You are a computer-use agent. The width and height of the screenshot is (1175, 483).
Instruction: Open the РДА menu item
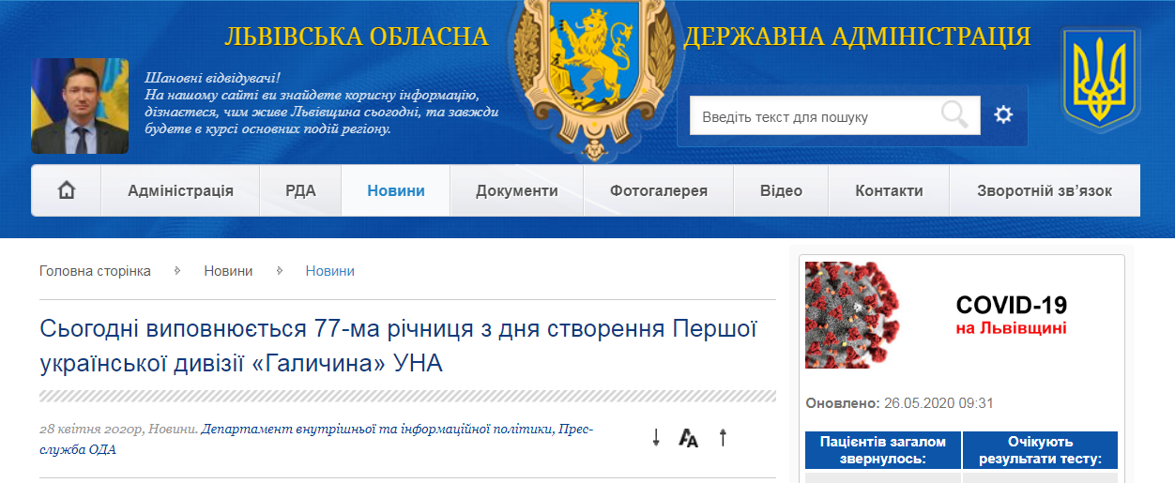click(300, 190)
